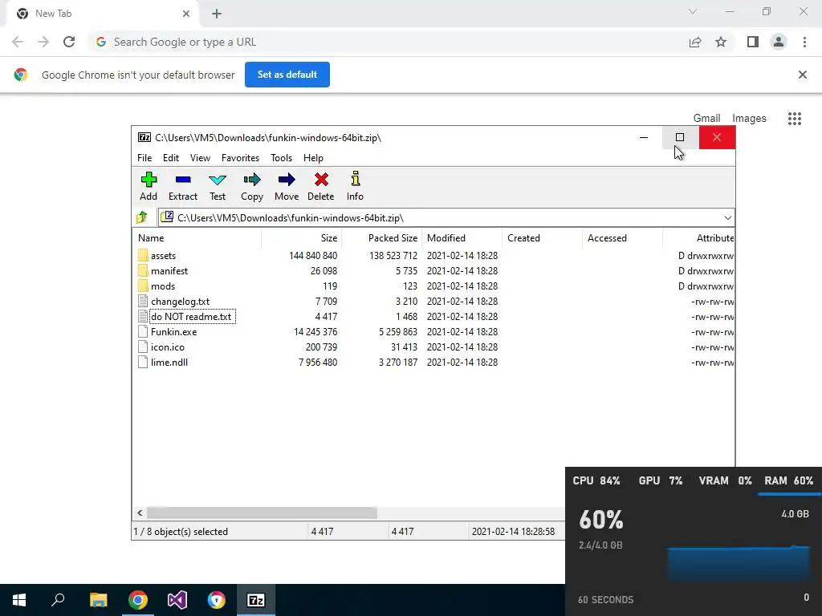Screen dimensions: 822x616
Task: Switch to 7-Zip taskbar button
Action: [256, 600]
